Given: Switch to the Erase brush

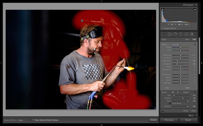Looking at the screenshot, I should (x=186, y=92).
